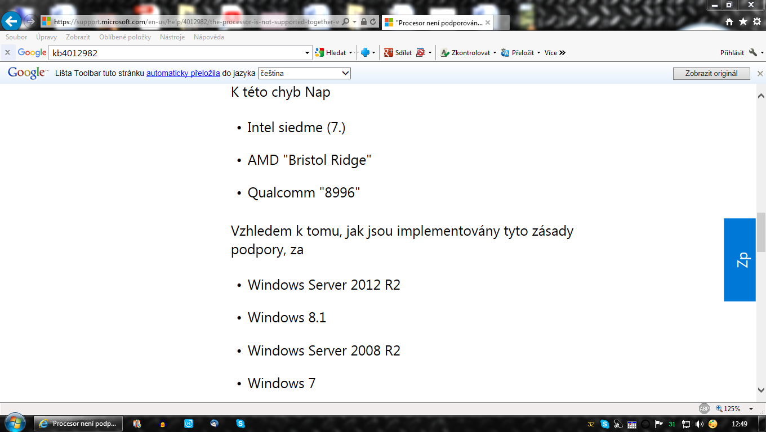Open the wrench settings dropdown arrow
The width and height of the screenshot is (766, 432).
coord(762,53)
